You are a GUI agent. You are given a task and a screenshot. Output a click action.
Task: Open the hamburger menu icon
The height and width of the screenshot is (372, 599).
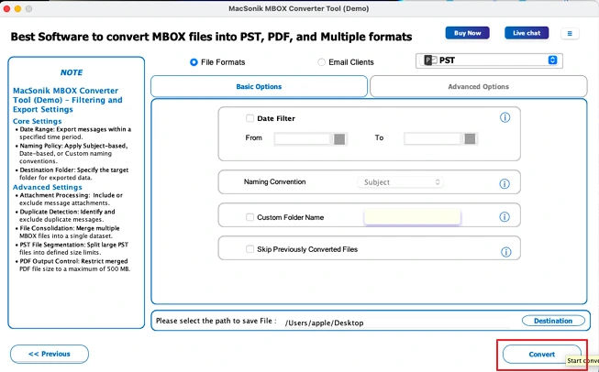pyautogui.click(x=570, y=34)
